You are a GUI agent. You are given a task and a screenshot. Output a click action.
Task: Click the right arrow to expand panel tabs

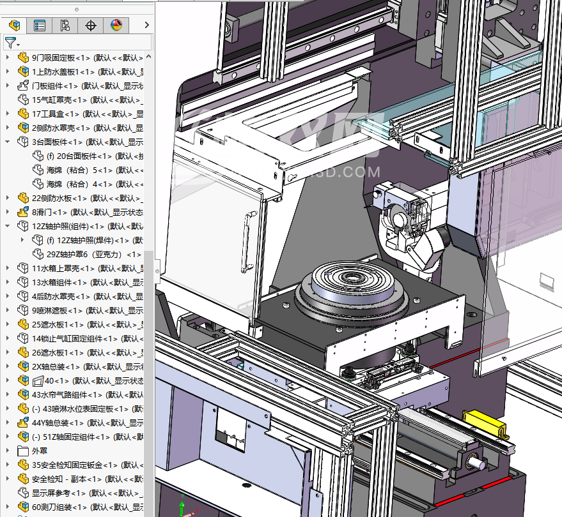coord(147,26)
